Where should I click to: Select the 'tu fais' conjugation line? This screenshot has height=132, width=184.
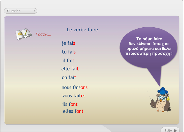pos(69,52)
